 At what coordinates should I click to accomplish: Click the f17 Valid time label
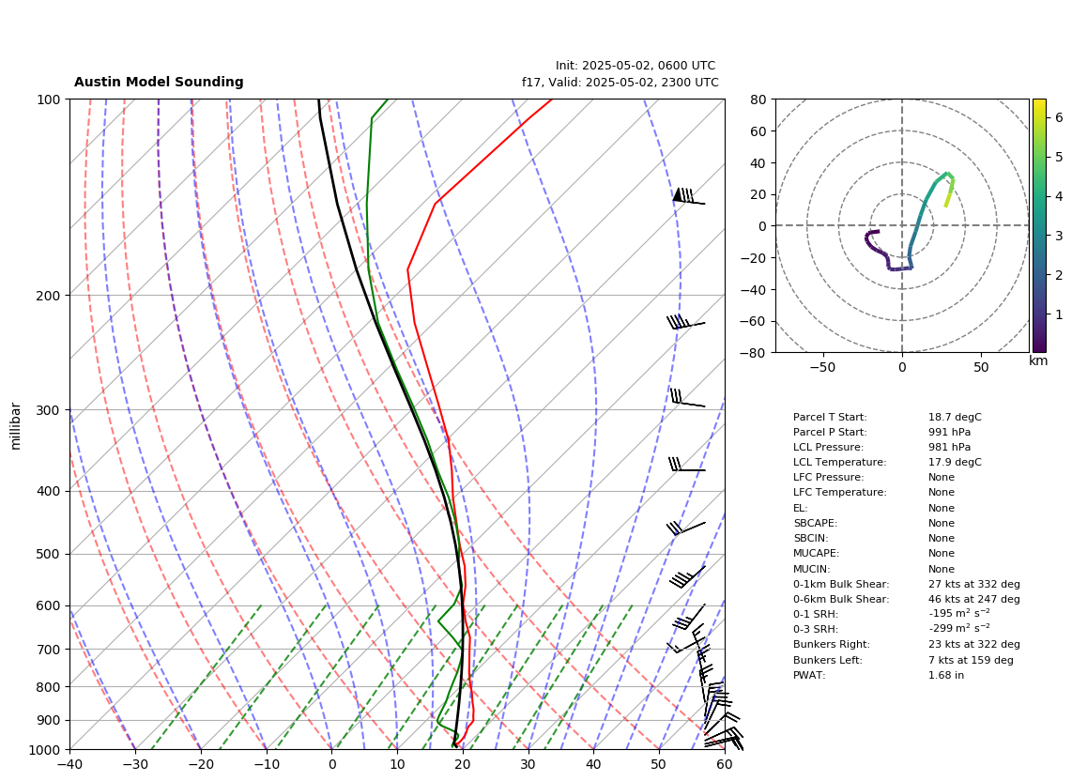click(620, 82)
